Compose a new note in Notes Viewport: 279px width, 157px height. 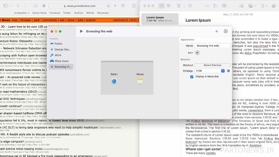pos(190,6)
